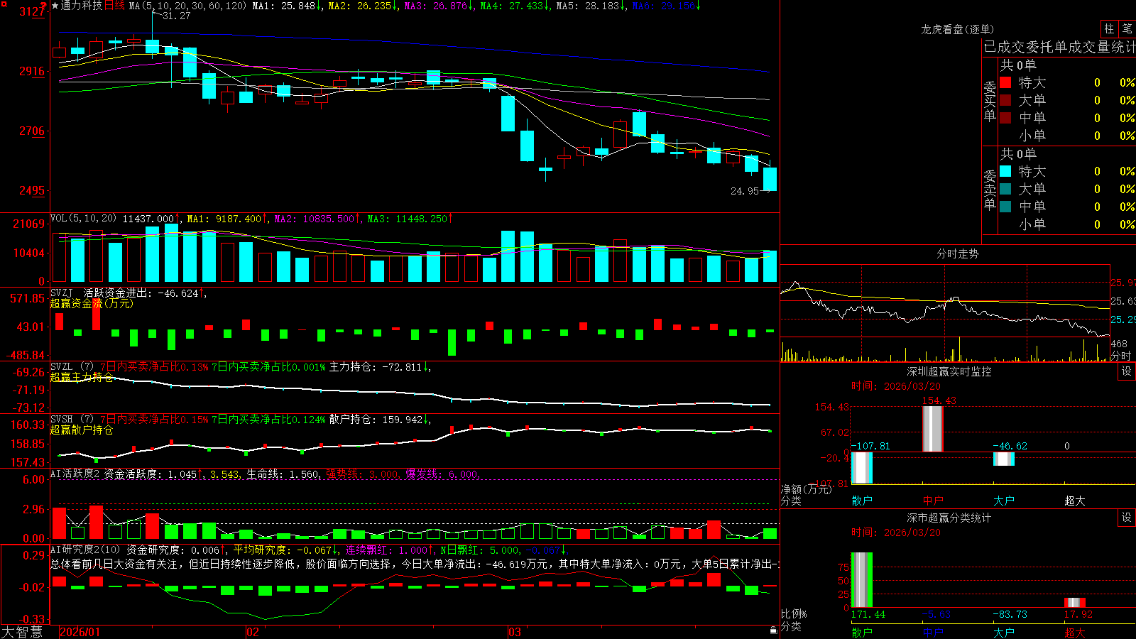Click the 龙虎看盘(逐单) panel title
1136x639 pixels.
coord(957,29)
